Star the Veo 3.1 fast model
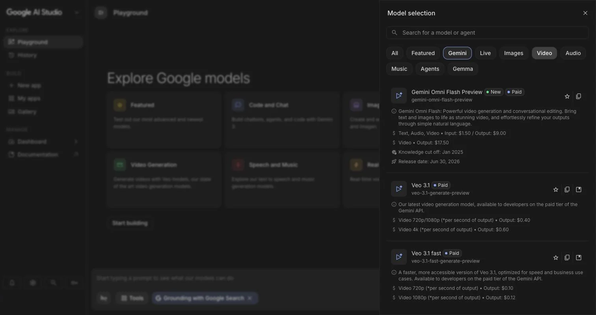The image size is (596, 315). 556,258
